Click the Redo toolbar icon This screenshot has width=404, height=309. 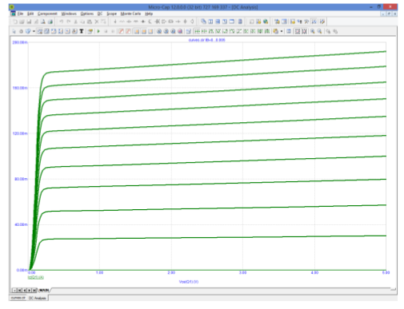(68, 22)
